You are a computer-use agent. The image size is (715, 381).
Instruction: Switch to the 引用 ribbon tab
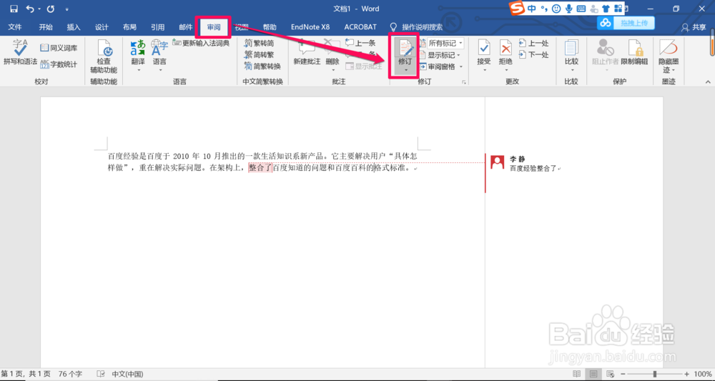click(158, 27)
